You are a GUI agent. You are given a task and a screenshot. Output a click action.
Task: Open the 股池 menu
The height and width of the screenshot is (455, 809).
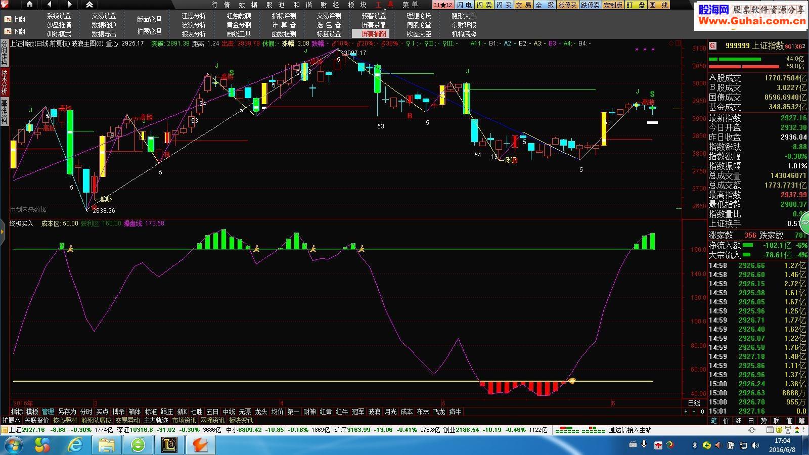point(275,5)
